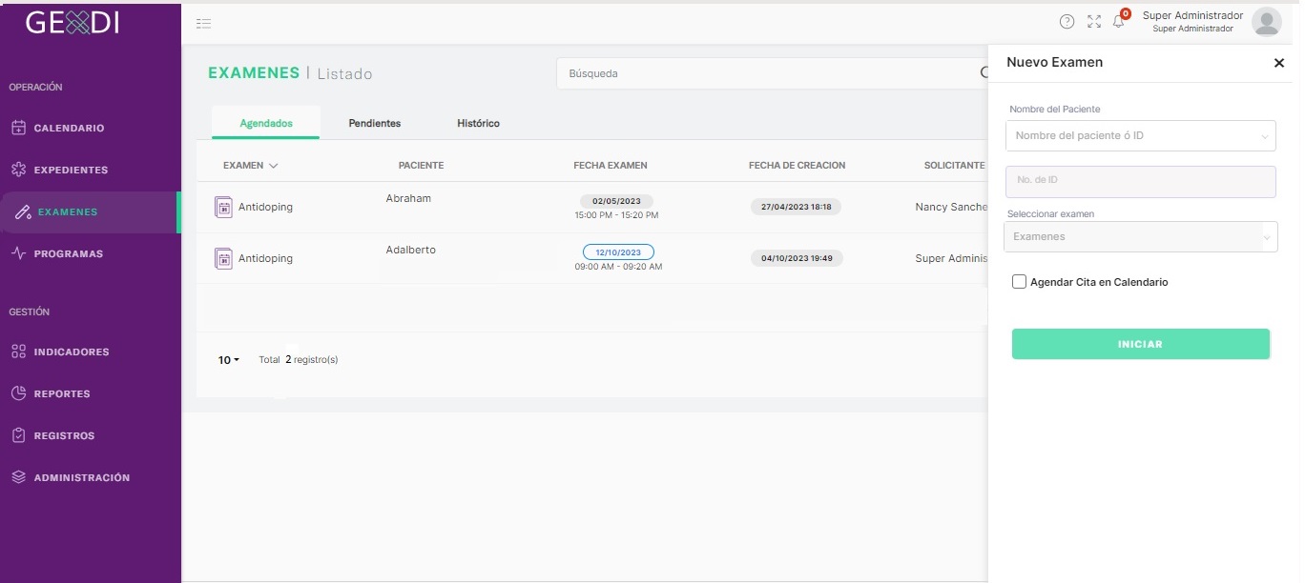Image resolution: width=1305 pixels, height=583 pixels.
Task: Click the 27/04/2023 18:18 creation date
Action: click(x=796, y=207)
